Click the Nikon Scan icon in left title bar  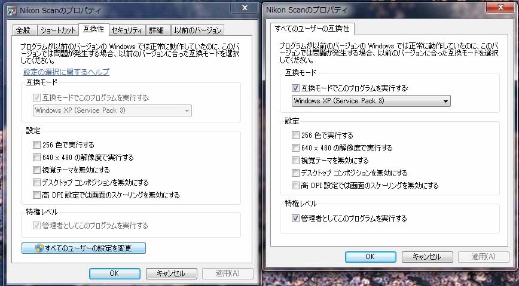point(12,11)
